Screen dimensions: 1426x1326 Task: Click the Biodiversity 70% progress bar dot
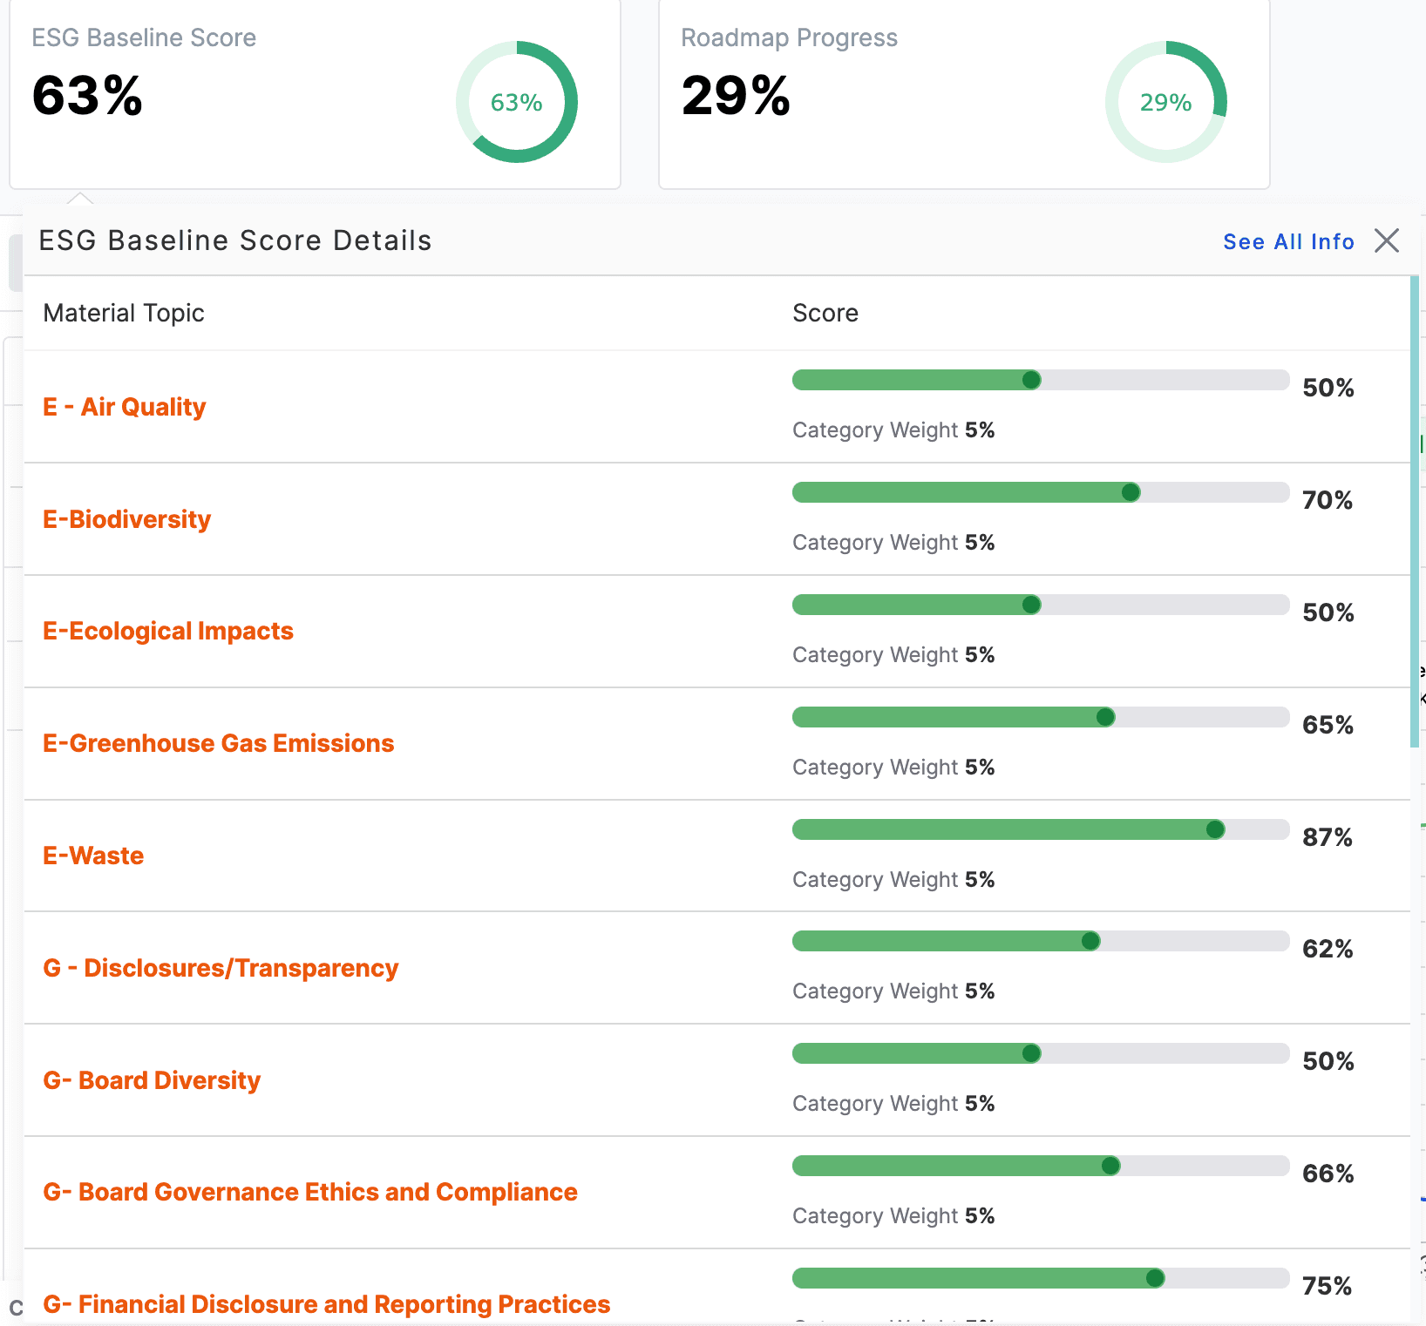(1131, 492)
